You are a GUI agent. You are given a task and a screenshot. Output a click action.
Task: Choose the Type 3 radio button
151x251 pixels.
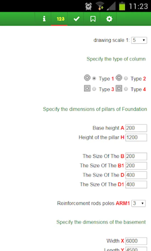94,89
